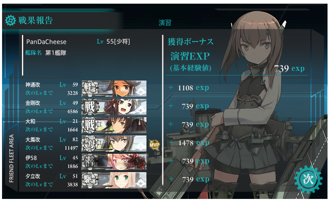Select the 神通改 ship portrait banner
Viewport: 332px width, 203px height.
pyautogui.click(x=114, y=89)
